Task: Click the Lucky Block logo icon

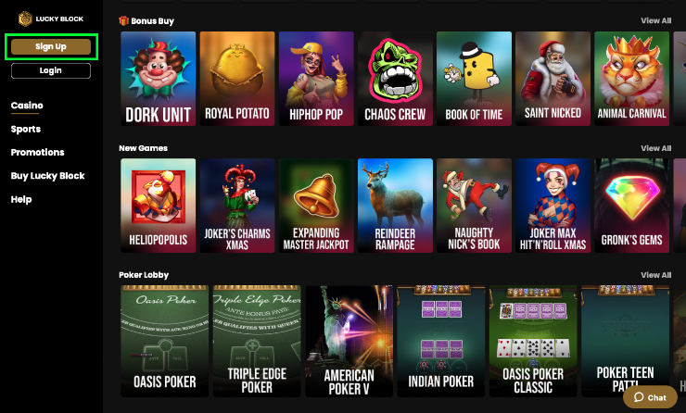Action: [x=25, y=19]
